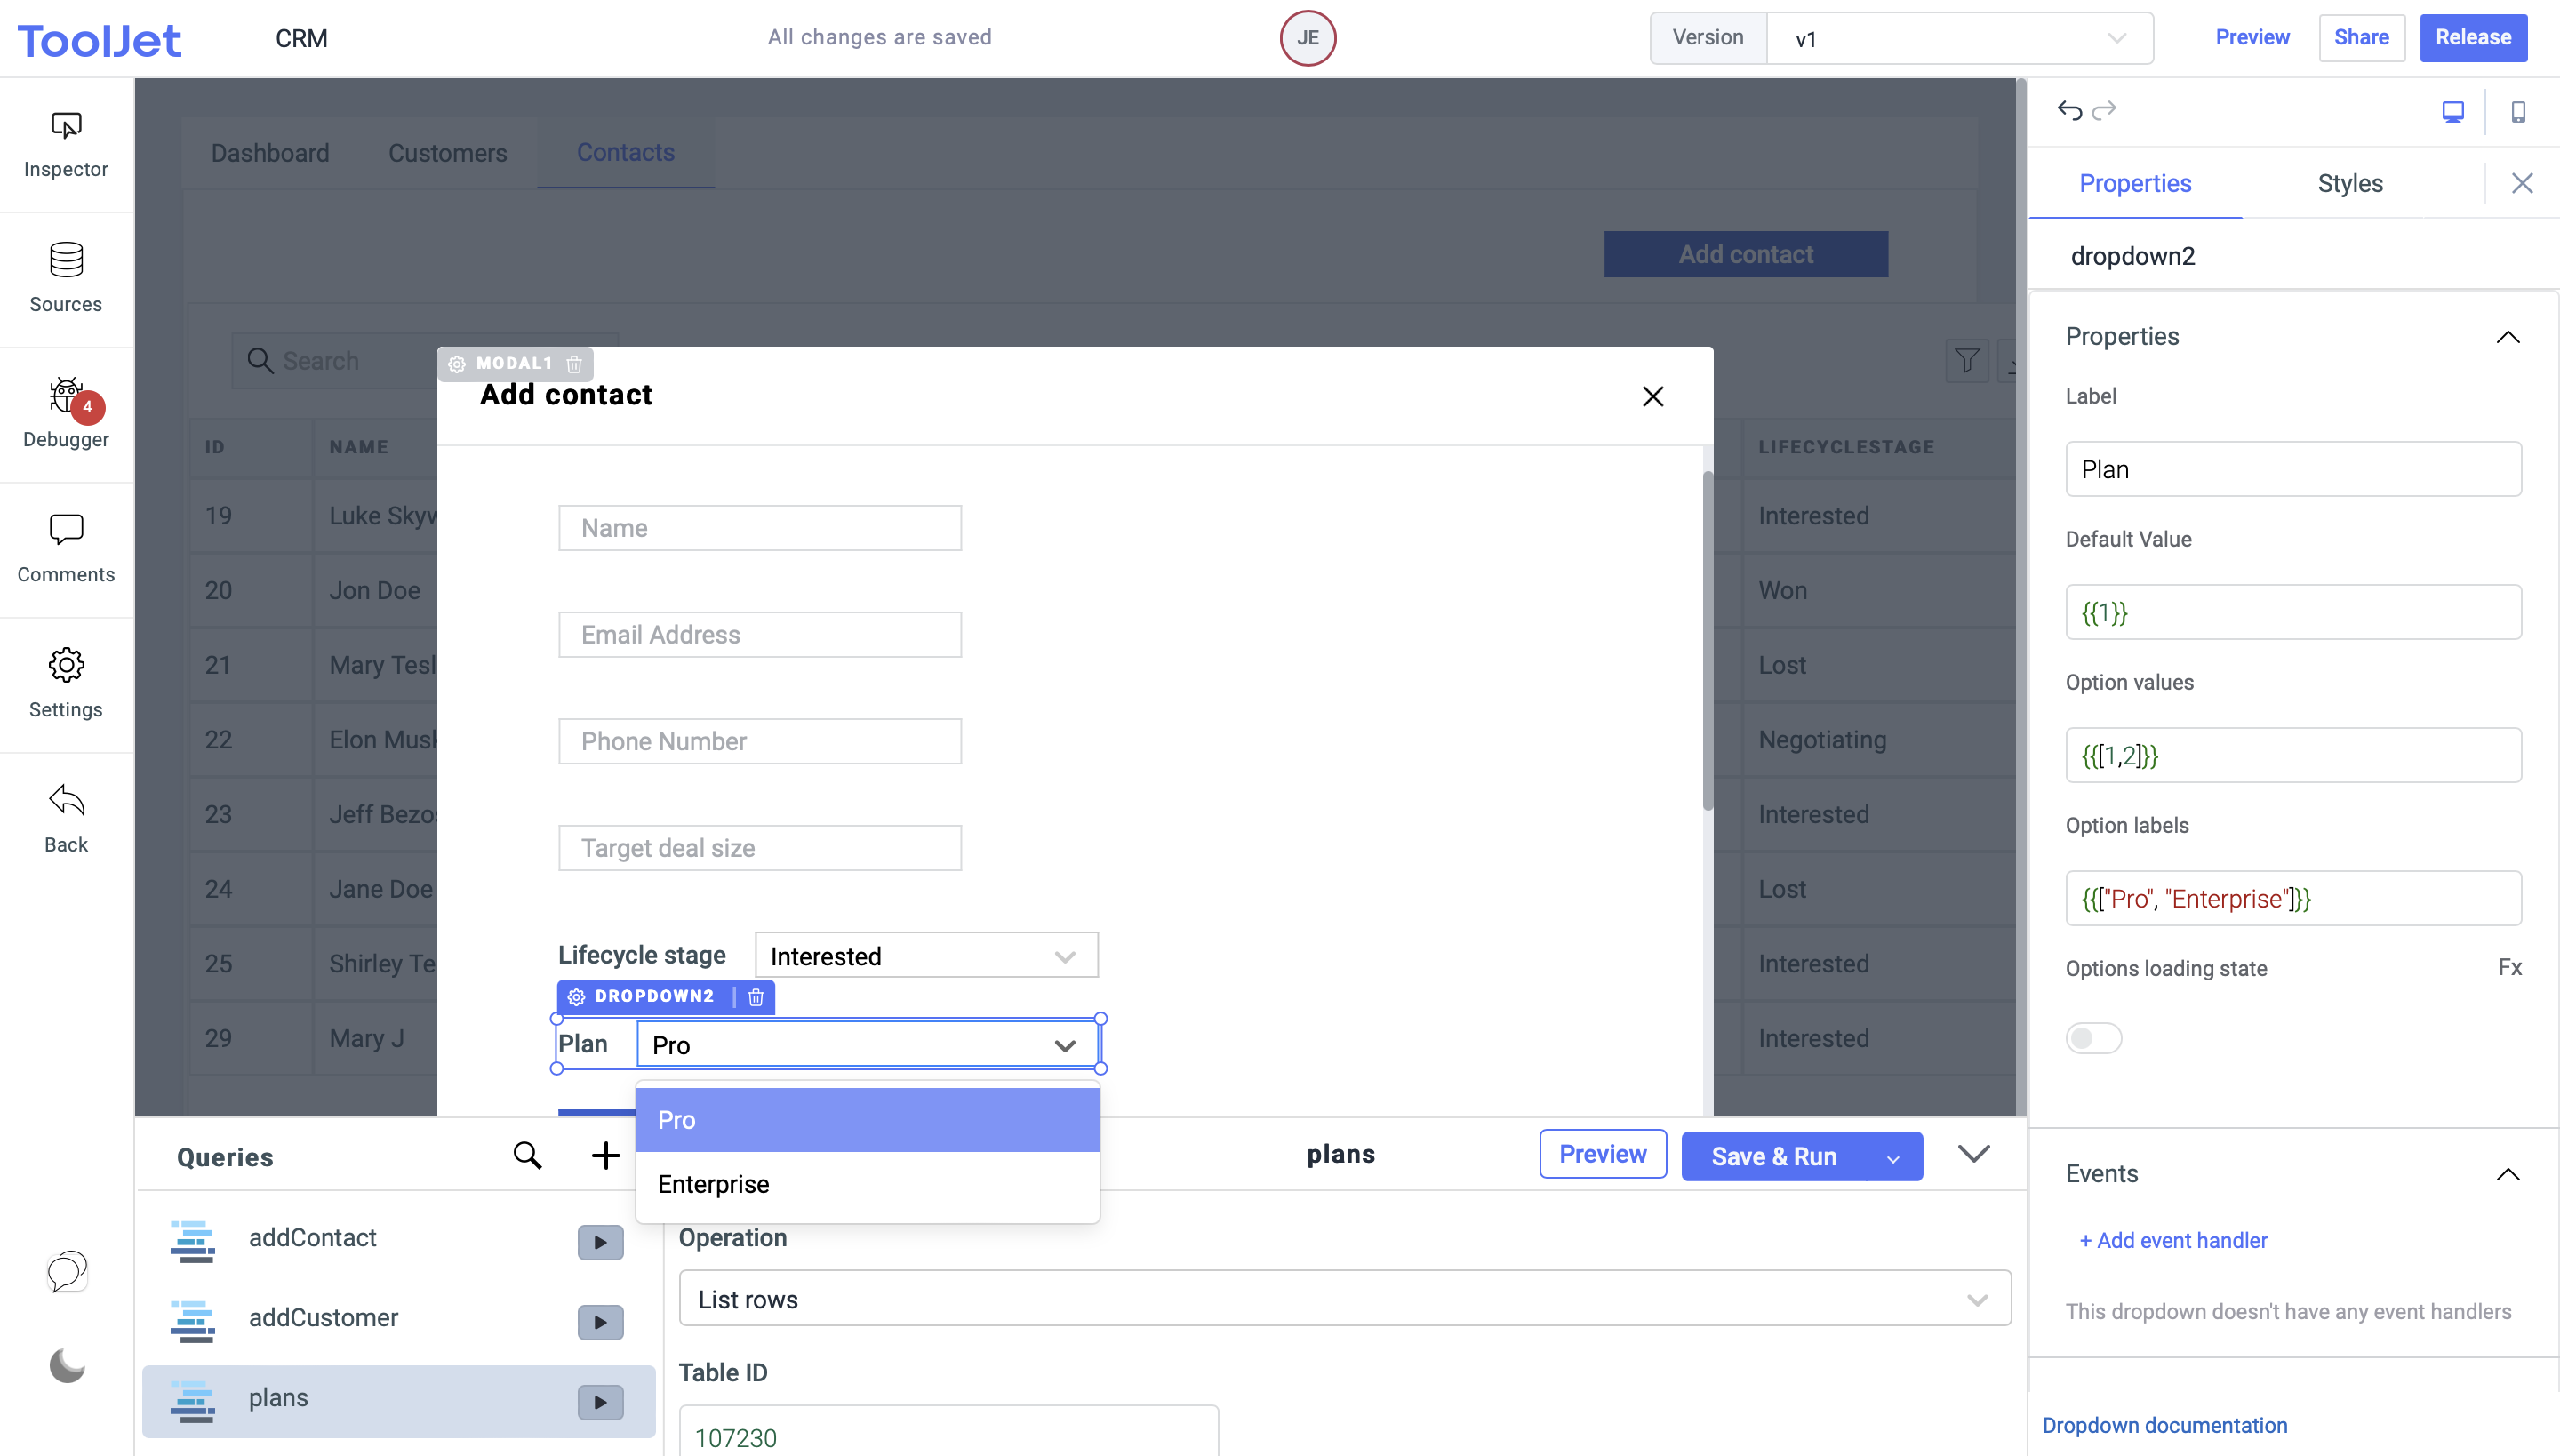Screen dimensions: 2560x1456
Task: Open the Comments sidebar icon
Action: point(66,549)
